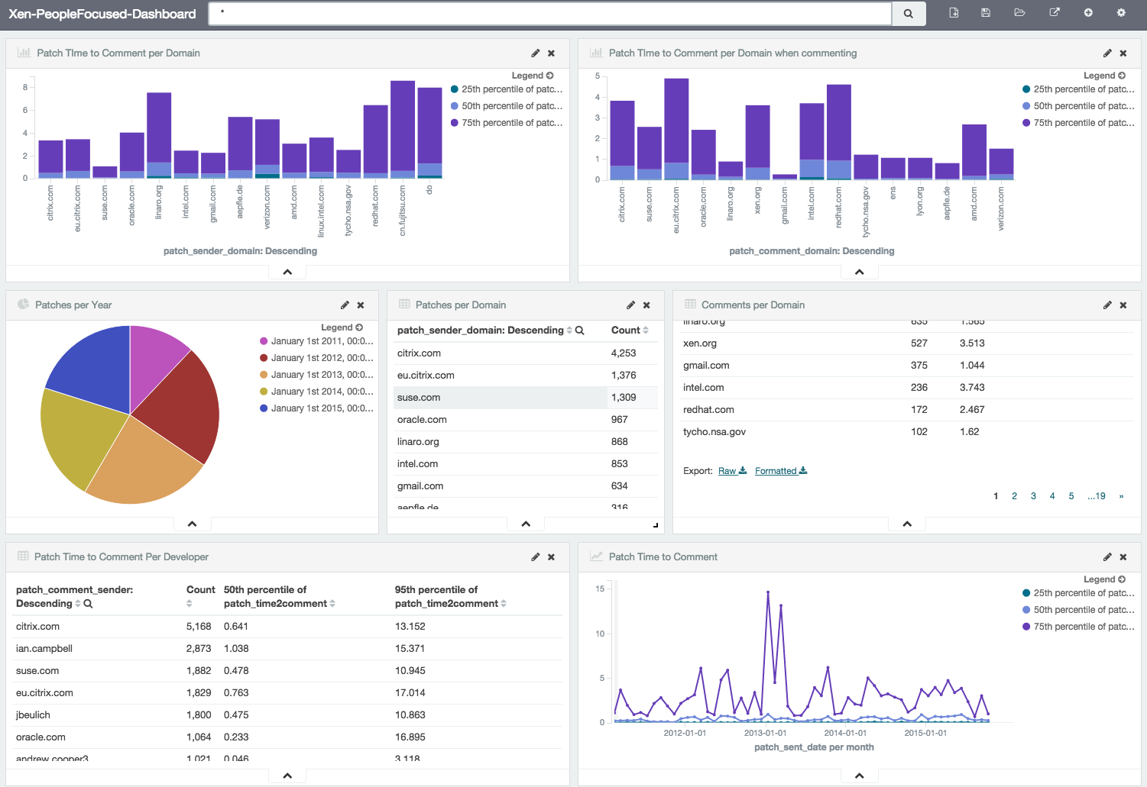Expand the spy panel under Patches per Year
The image size is (1147, 787).
coord(193,524)
